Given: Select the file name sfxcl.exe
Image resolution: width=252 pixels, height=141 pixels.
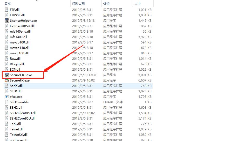Looking at the screenshot, I should point(16,97).
